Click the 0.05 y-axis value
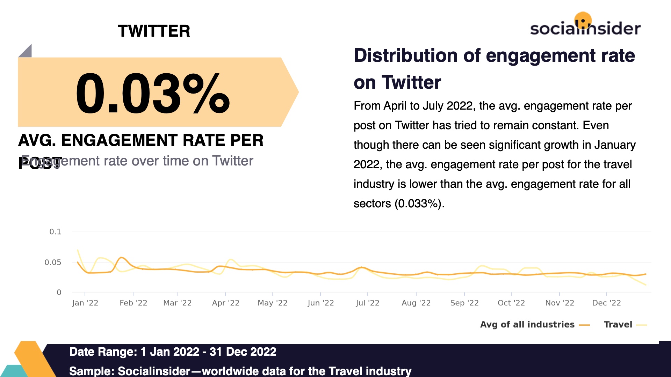 tap(53, 262)
